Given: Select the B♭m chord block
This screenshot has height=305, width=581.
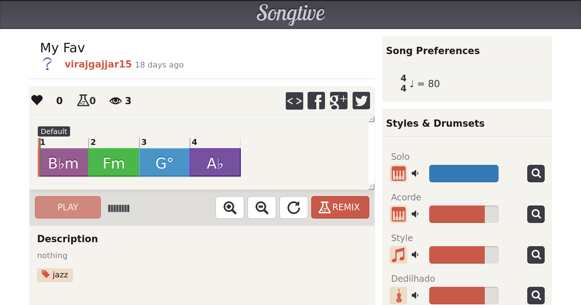Looking at the screenshot, I should pos(64,163).
